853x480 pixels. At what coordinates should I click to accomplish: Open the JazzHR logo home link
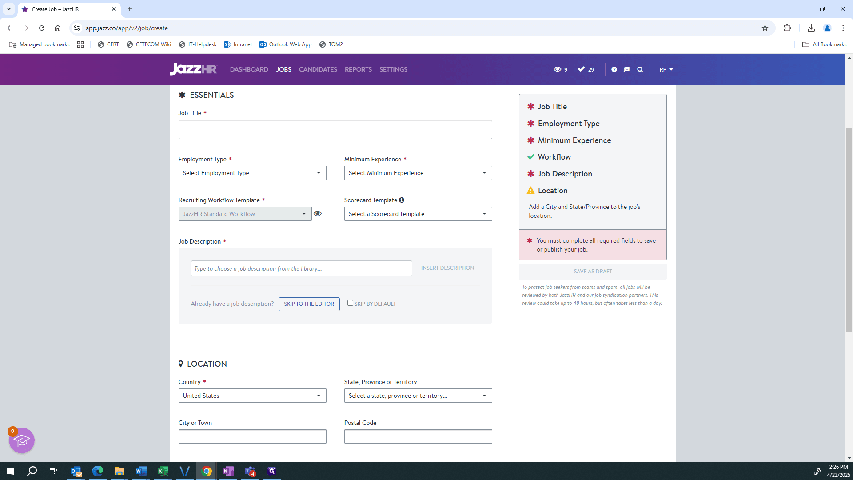193,69
